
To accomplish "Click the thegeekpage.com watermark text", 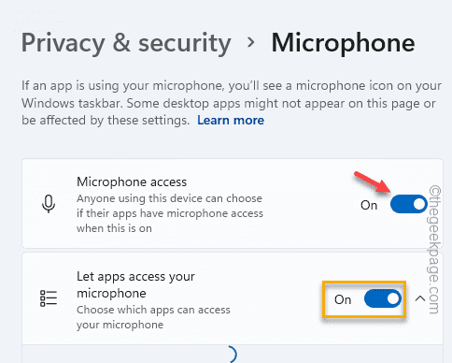I will pyautogui.click(x=435, y=250).
